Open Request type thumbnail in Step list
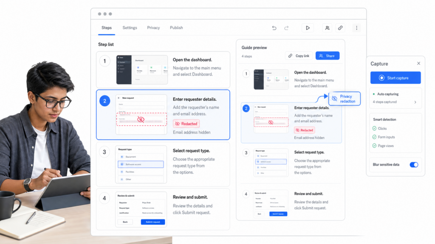Image resolution: width=435 pixels, height=244 pixels. pos(141,164)
